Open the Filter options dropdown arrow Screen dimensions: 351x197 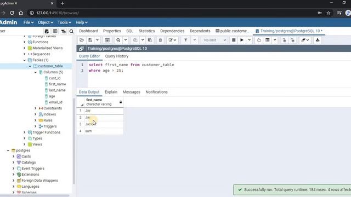[195, 40]
